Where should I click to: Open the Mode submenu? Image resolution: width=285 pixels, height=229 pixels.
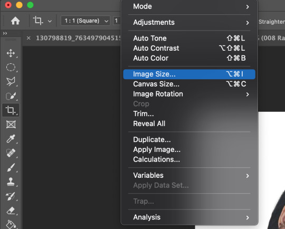click(189, 6)
